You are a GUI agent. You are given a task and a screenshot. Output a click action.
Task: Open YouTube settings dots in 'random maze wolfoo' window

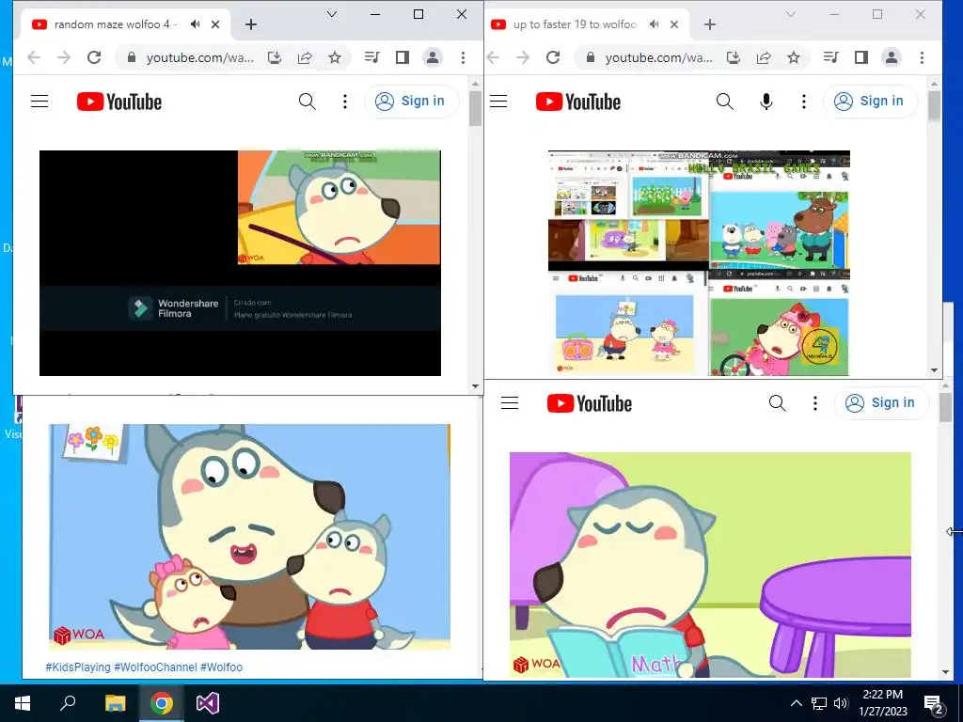pyautogui.click(x=345, y=102)
